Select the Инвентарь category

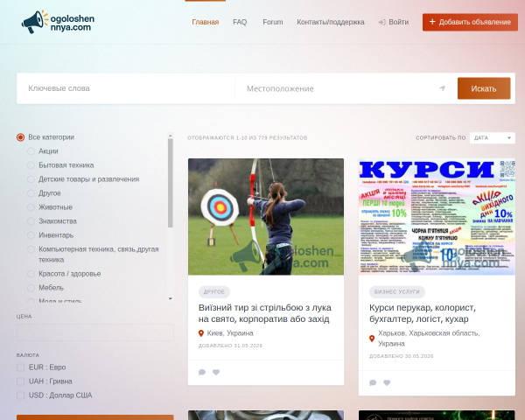click(x=31, y=235)
